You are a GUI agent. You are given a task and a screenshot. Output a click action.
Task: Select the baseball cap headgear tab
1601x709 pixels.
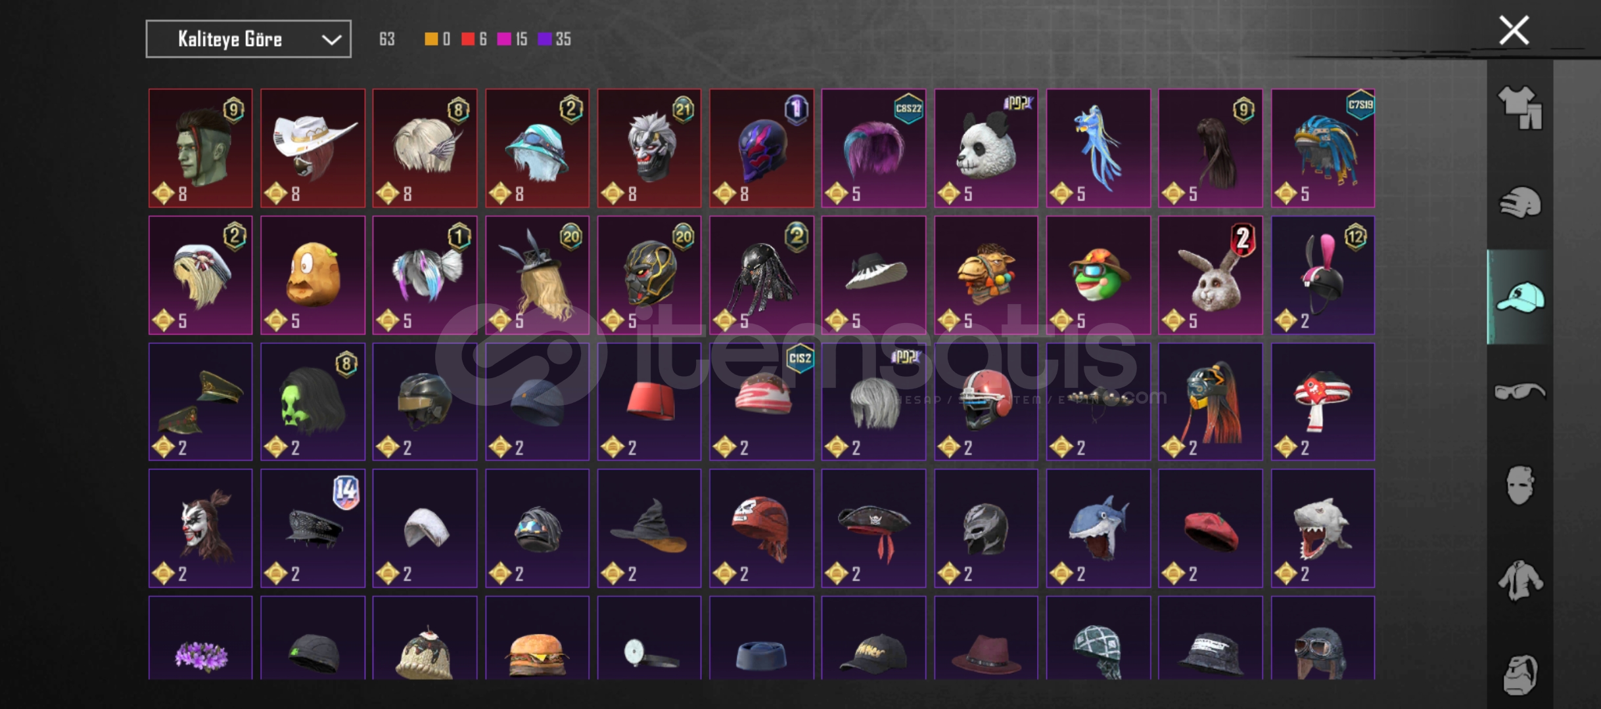pyautogui.click(x=1520, y=297)
